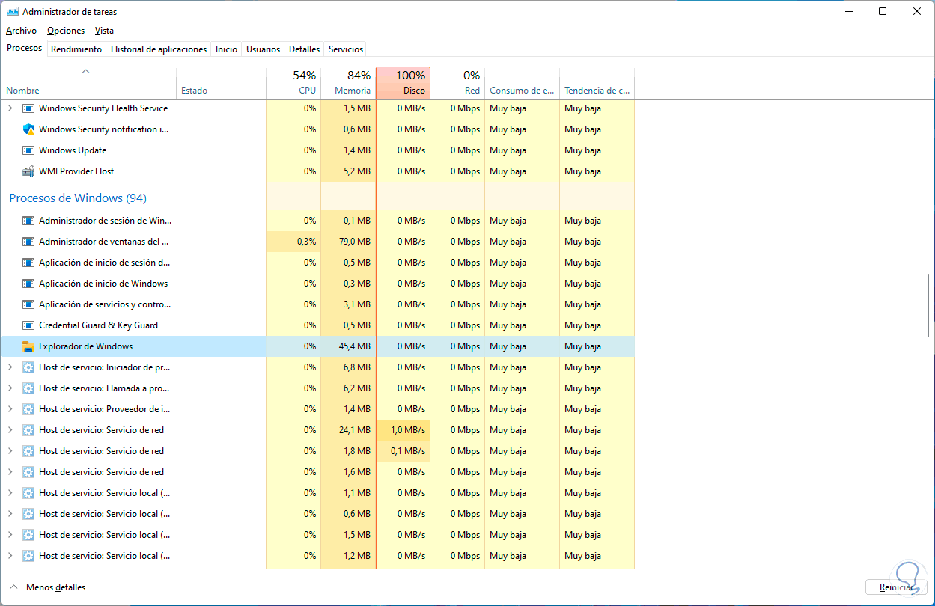
Task: Sort by the Nombre column header
Action: pos(88,83)
